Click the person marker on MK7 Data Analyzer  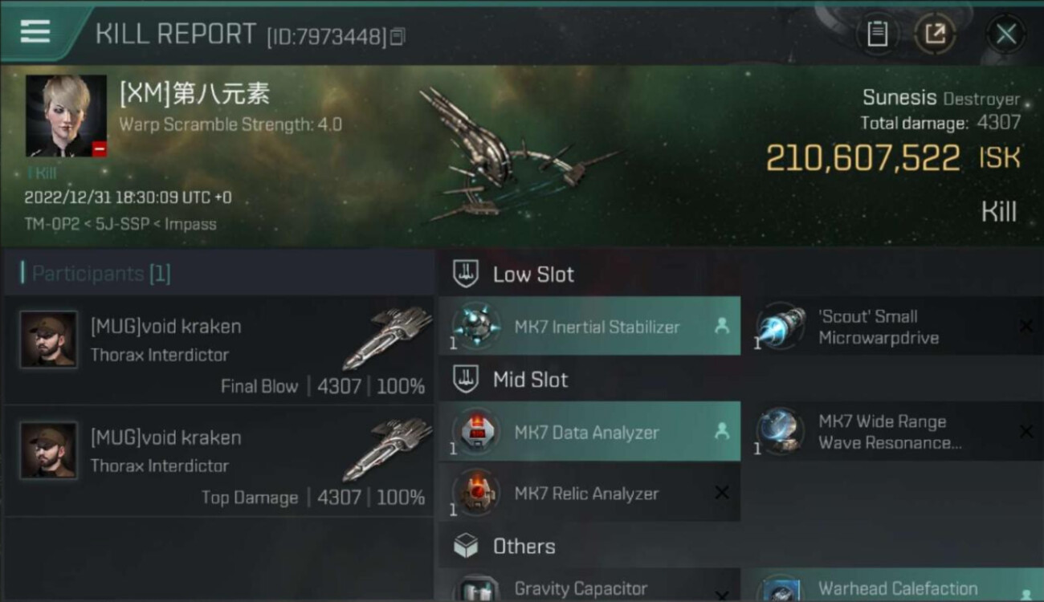pos(722,431)
